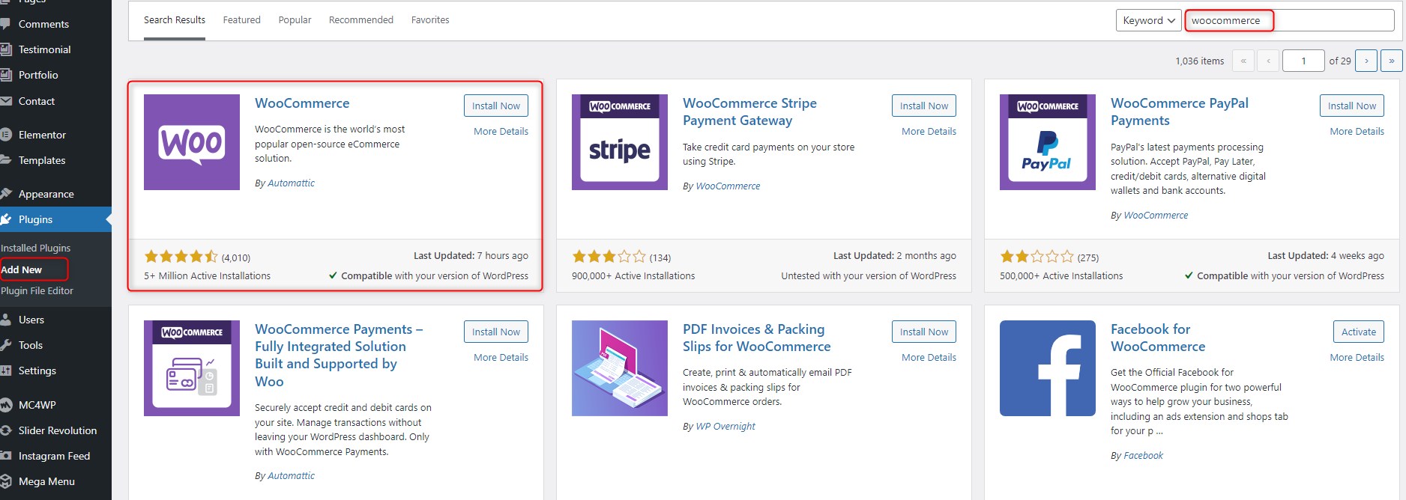1406x500 pixels.
Task: Click the Settings sidebar icon
Action: [5, 371]
